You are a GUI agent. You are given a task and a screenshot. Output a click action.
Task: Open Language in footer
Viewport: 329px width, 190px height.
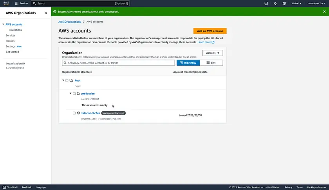coord(41,187)
